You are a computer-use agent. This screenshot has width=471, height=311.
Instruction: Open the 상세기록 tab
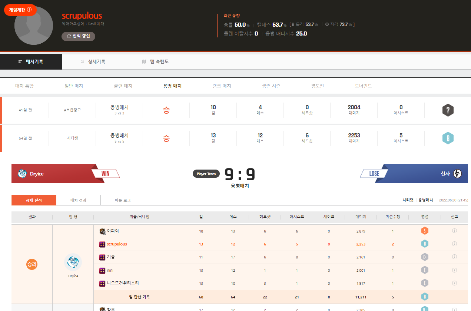click(x=93, y=62)
